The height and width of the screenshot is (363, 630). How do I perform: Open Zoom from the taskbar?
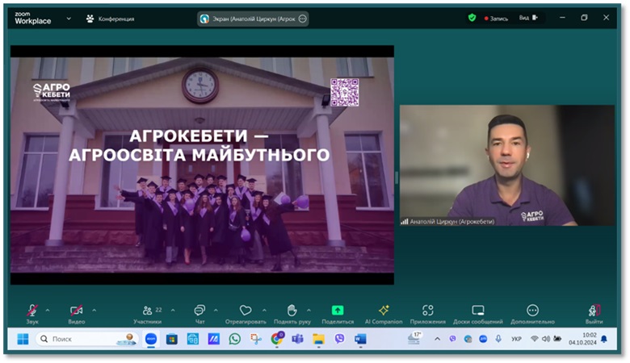pyautogui.click(x=151, y=339)
